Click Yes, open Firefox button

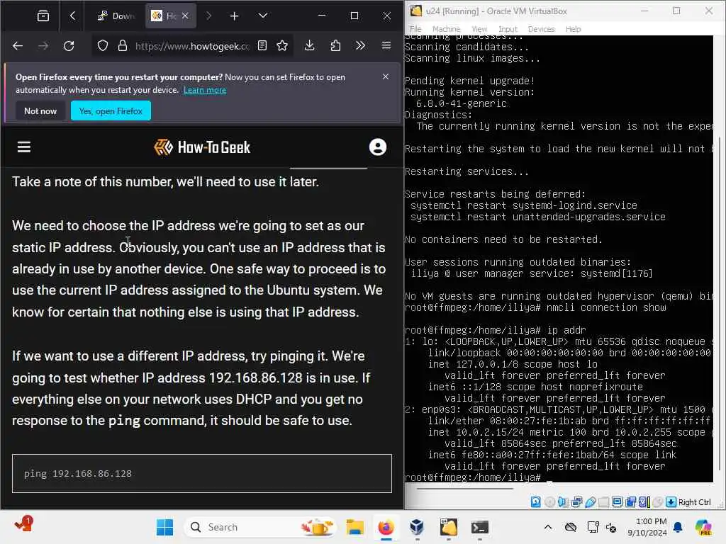111,111
